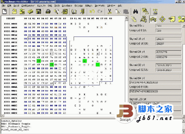Click the antenna tower toolbar icon
This screenshot has height=134, width=185.
155,12
